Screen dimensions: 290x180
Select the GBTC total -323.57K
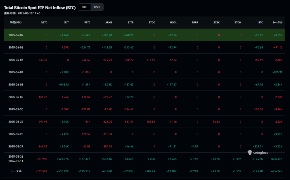pos(41,171)
